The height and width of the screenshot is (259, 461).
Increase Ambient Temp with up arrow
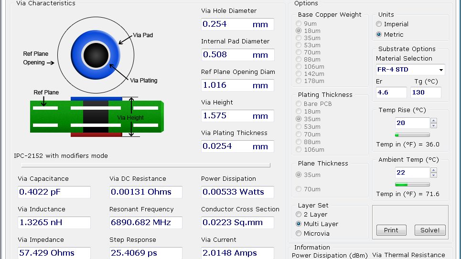(x=434, y=170)
